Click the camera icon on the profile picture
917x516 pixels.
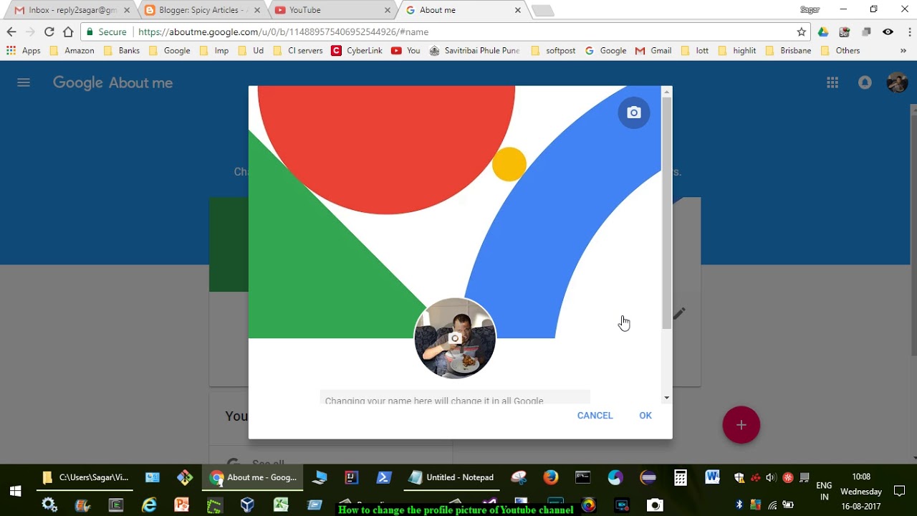pyautogui.click(x=454, y=338)
